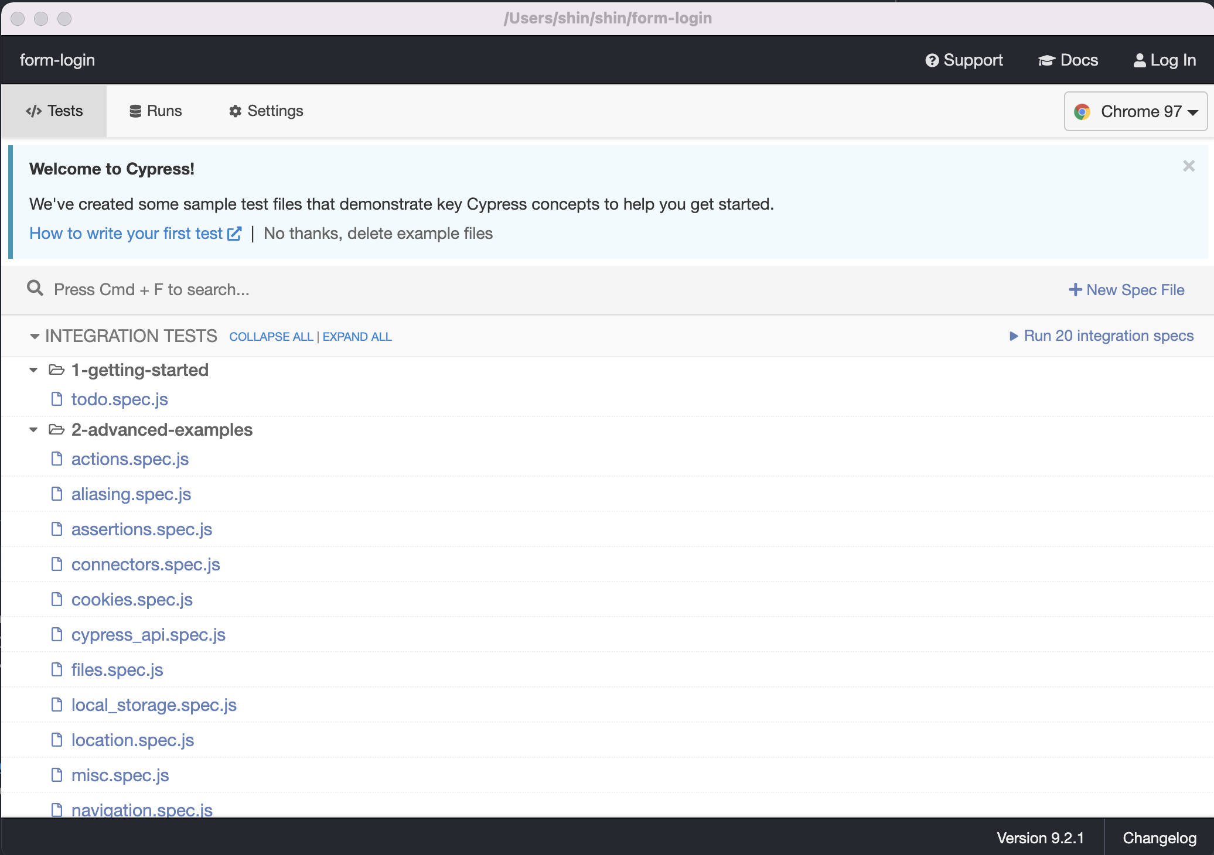Click the Support question mark icon
This screenshot has width=1214, height=855.
(932, 60)
